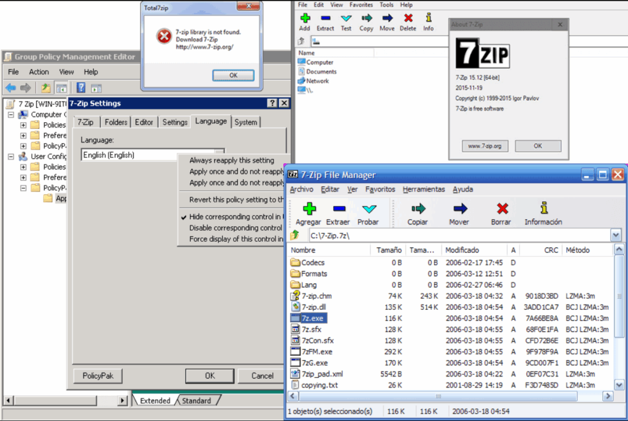Select the Codecs folder
Screen dimensions: 628x421
click(x=308, y=262)
